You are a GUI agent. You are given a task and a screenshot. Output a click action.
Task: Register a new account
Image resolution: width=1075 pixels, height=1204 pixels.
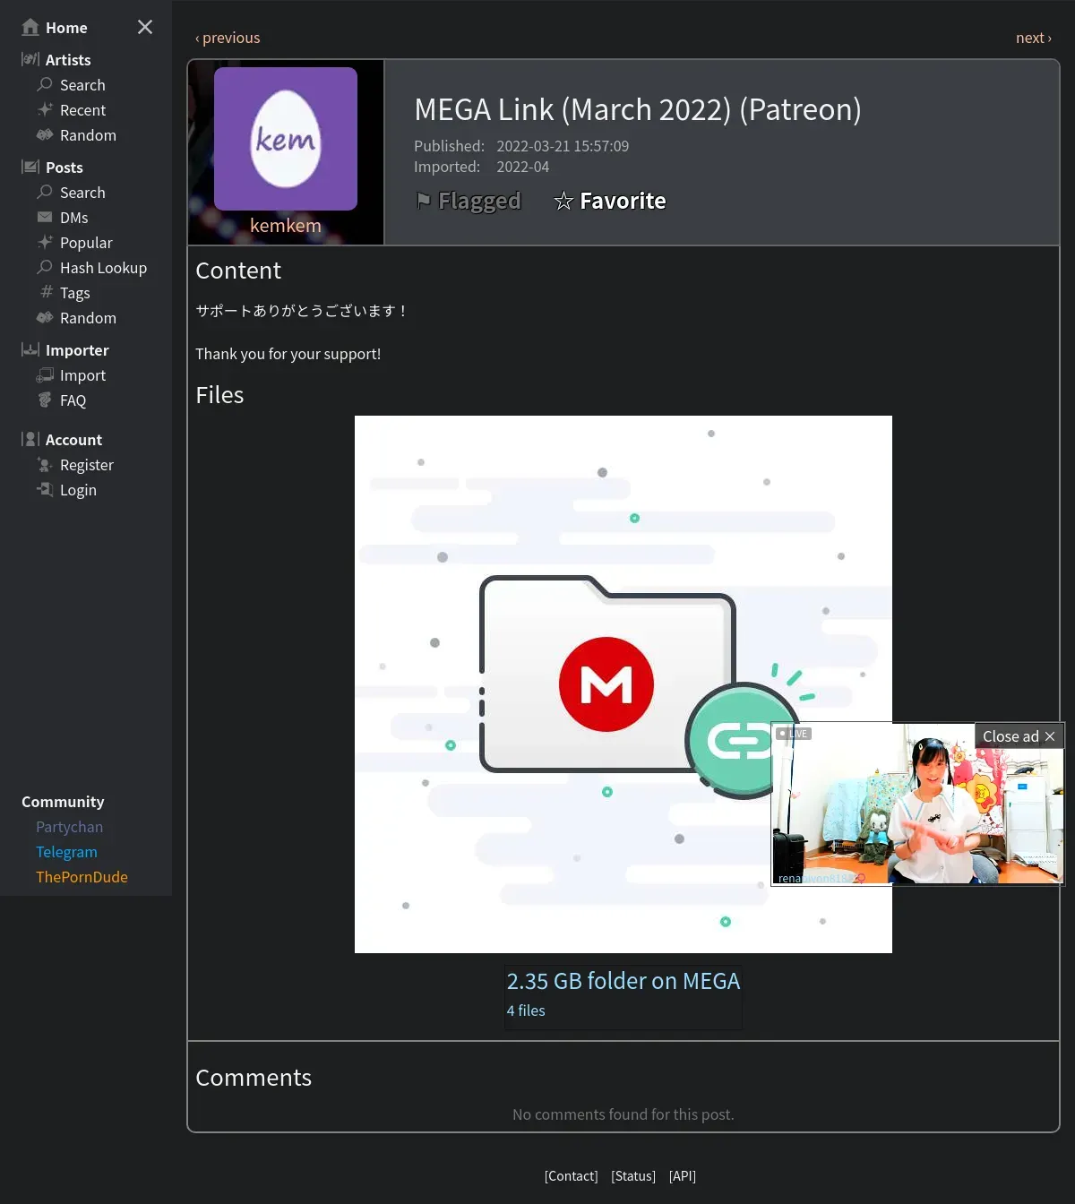(87, 465)
